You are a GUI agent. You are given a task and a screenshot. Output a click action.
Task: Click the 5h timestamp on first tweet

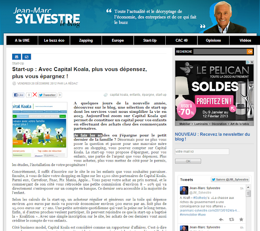pyautogui.click(x=242, y=188)
